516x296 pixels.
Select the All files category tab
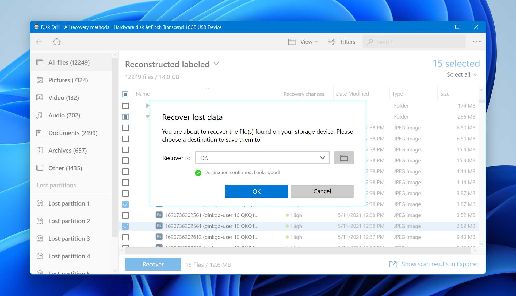[69, 62]
